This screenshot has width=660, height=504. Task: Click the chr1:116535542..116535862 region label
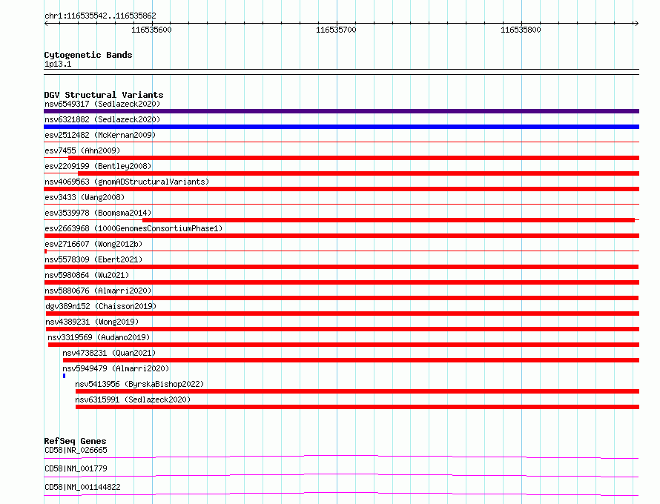[x=100, y=16]
